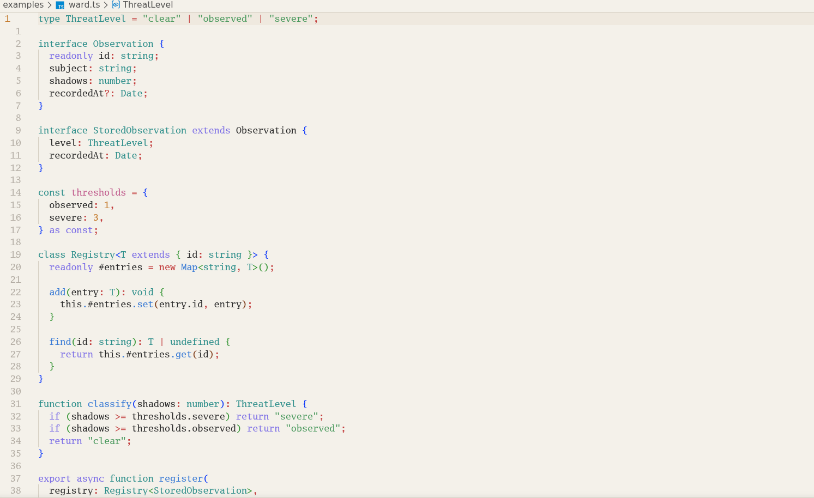Viewport: 814px width, 498px height.
Task: Click the "extends" keyword on line 9
Action: (211, 130)
